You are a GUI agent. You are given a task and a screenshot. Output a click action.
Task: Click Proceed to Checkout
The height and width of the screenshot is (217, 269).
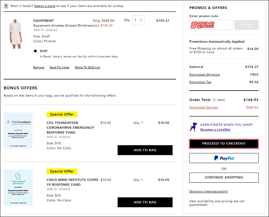(224, 144)
